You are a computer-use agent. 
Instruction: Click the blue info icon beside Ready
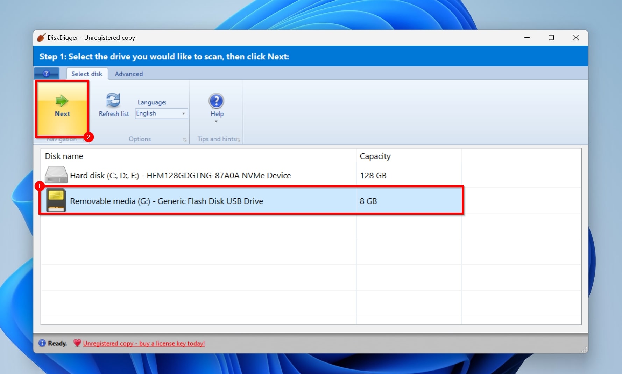(x=42, y=343)
